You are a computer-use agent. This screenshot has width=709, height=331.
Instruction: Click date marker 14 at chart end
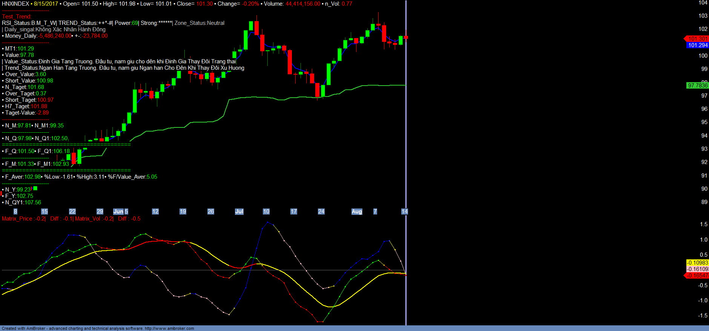(x=404, y=211)
